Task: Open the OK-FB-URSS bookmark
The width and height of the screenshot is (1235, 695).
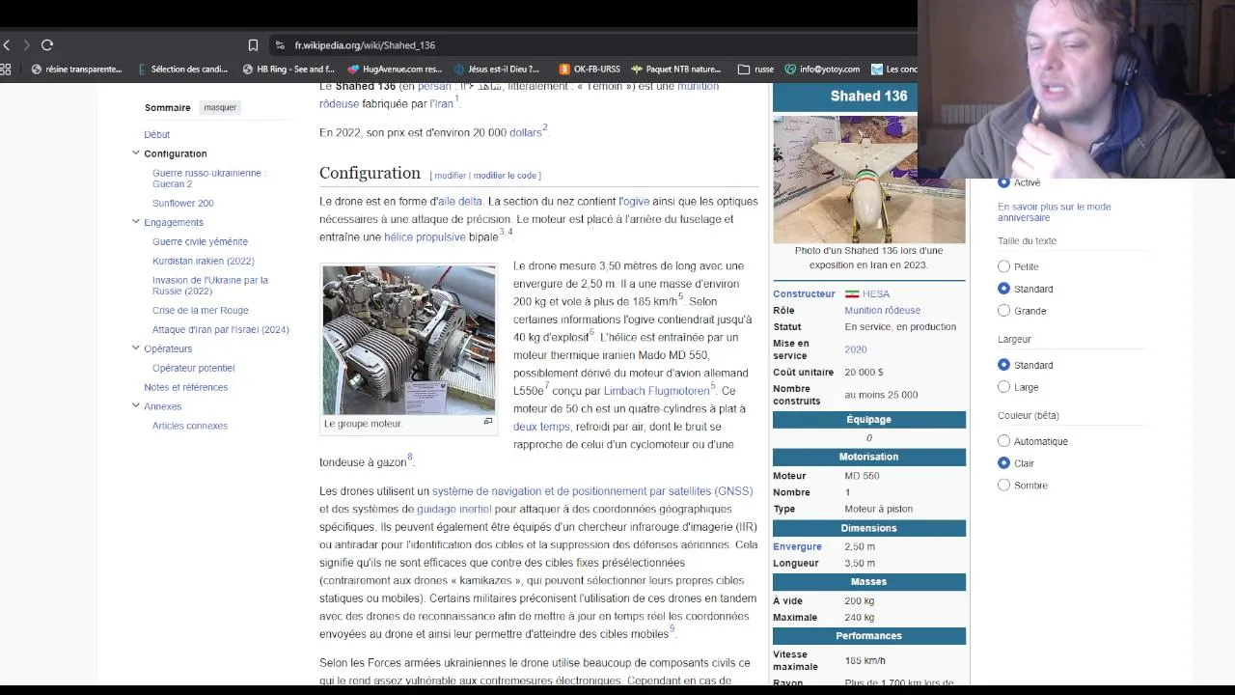Action: [x=590, y=69]
